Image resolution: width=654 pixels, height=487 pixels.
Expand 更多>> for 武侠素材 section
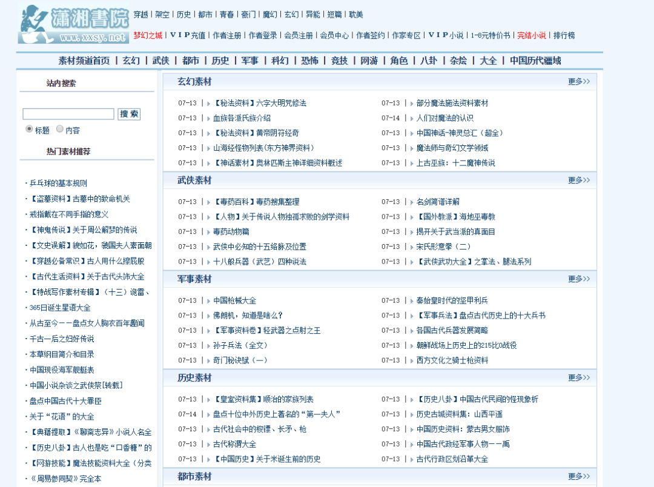579,181
